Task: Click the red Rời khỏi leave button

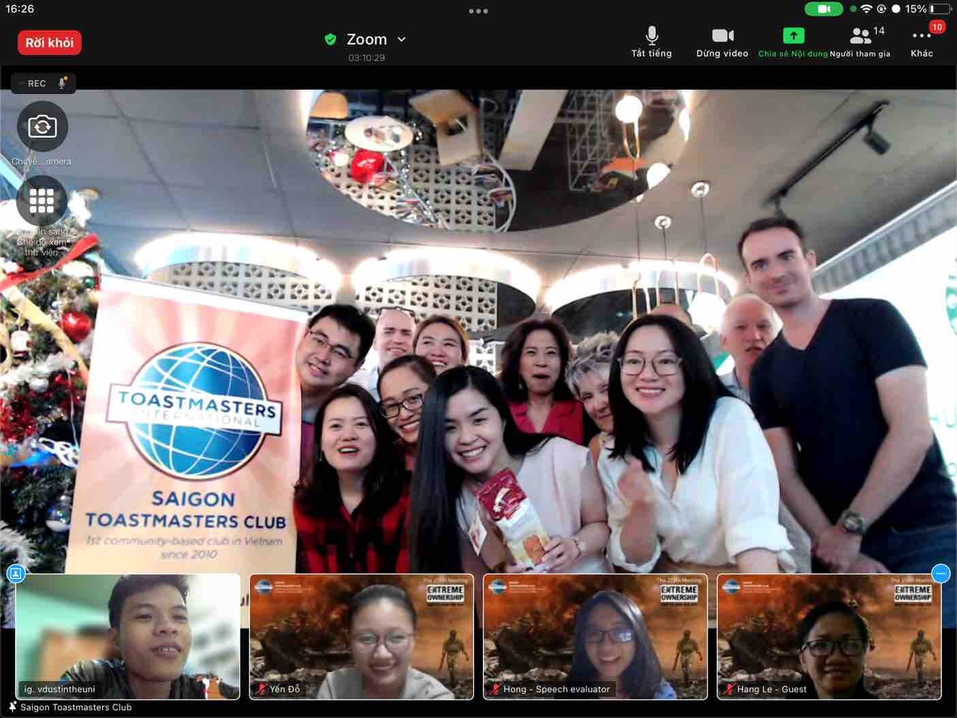Action: coord(50,43)
